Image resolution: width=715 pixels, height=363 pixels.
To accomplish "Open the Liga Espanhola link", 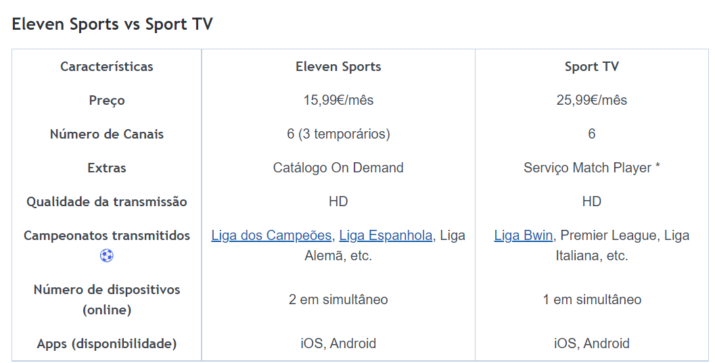I will pyautogui.click(x=386, y=235).
